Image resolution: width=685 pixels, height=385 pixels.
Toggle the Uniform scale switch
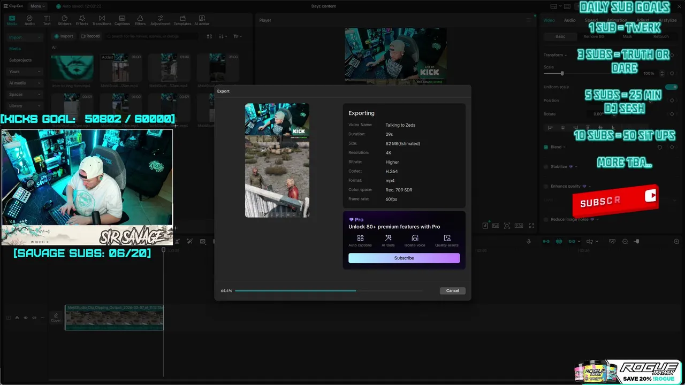coord(671,87)
